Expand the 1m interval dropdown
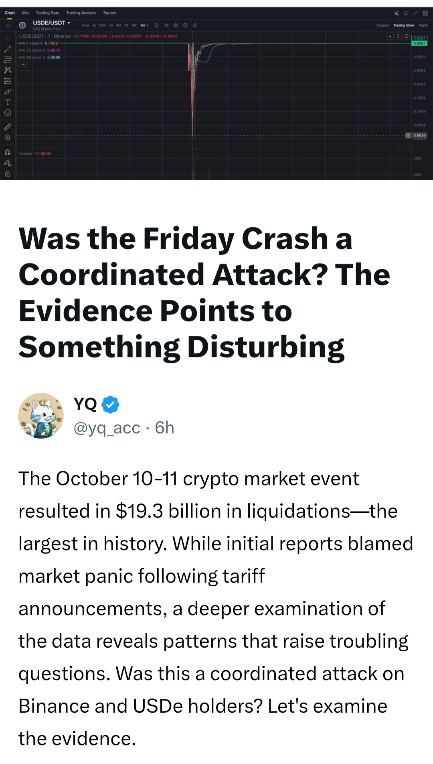Viewport: 433px width, 764px height. coord(144,25)
